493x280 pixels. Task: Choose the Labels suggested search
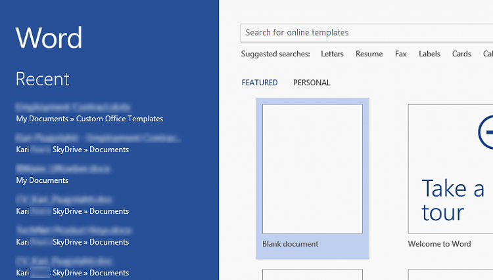click(429, 54)
